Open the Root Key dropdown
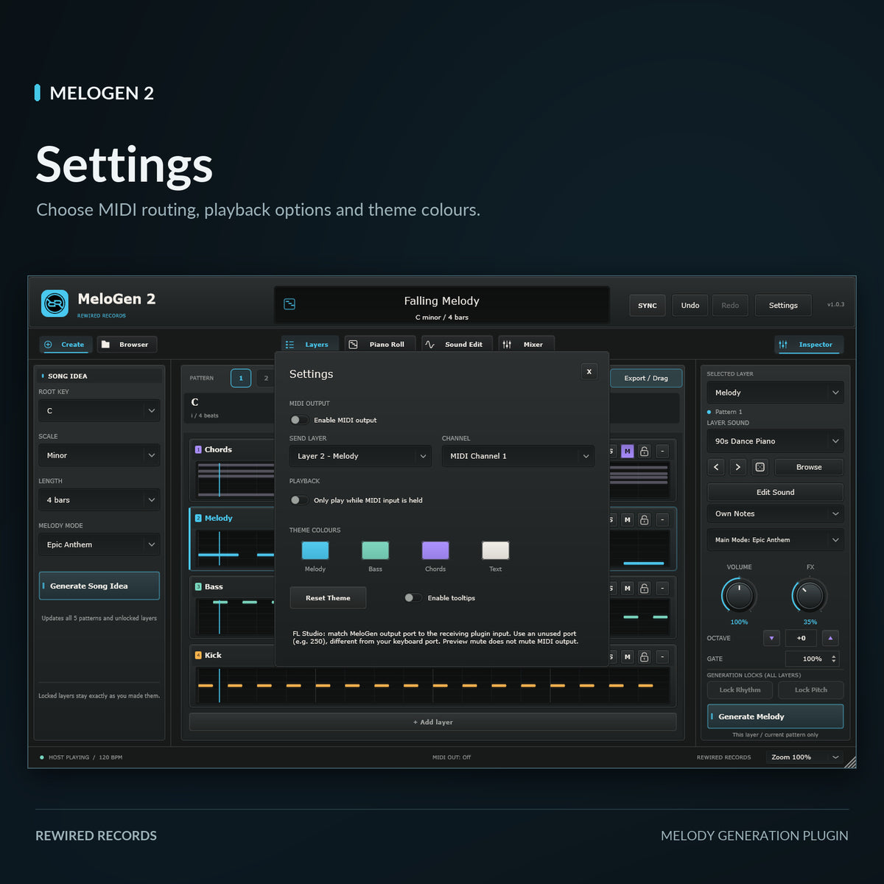Viewport: 884px width, 884px height. point(99,411)
